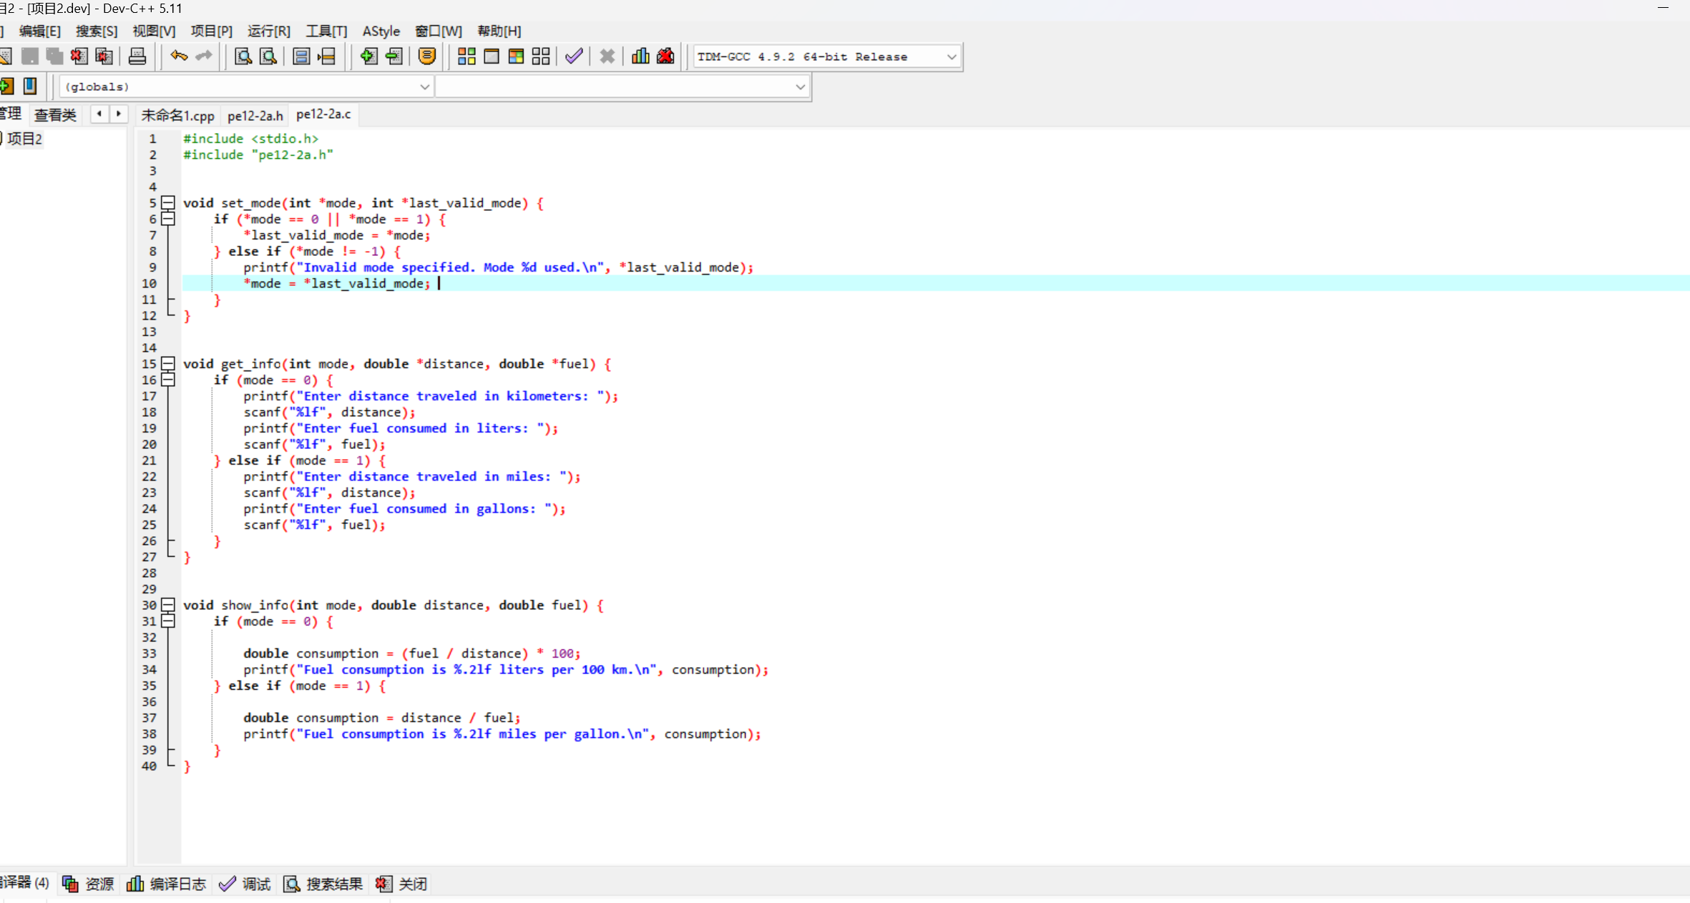The height and width of the screenshot is (903, 1690).
Task: Click scroll-right arrow beside 查看类 tab
Action: click(x=119, y=114)
